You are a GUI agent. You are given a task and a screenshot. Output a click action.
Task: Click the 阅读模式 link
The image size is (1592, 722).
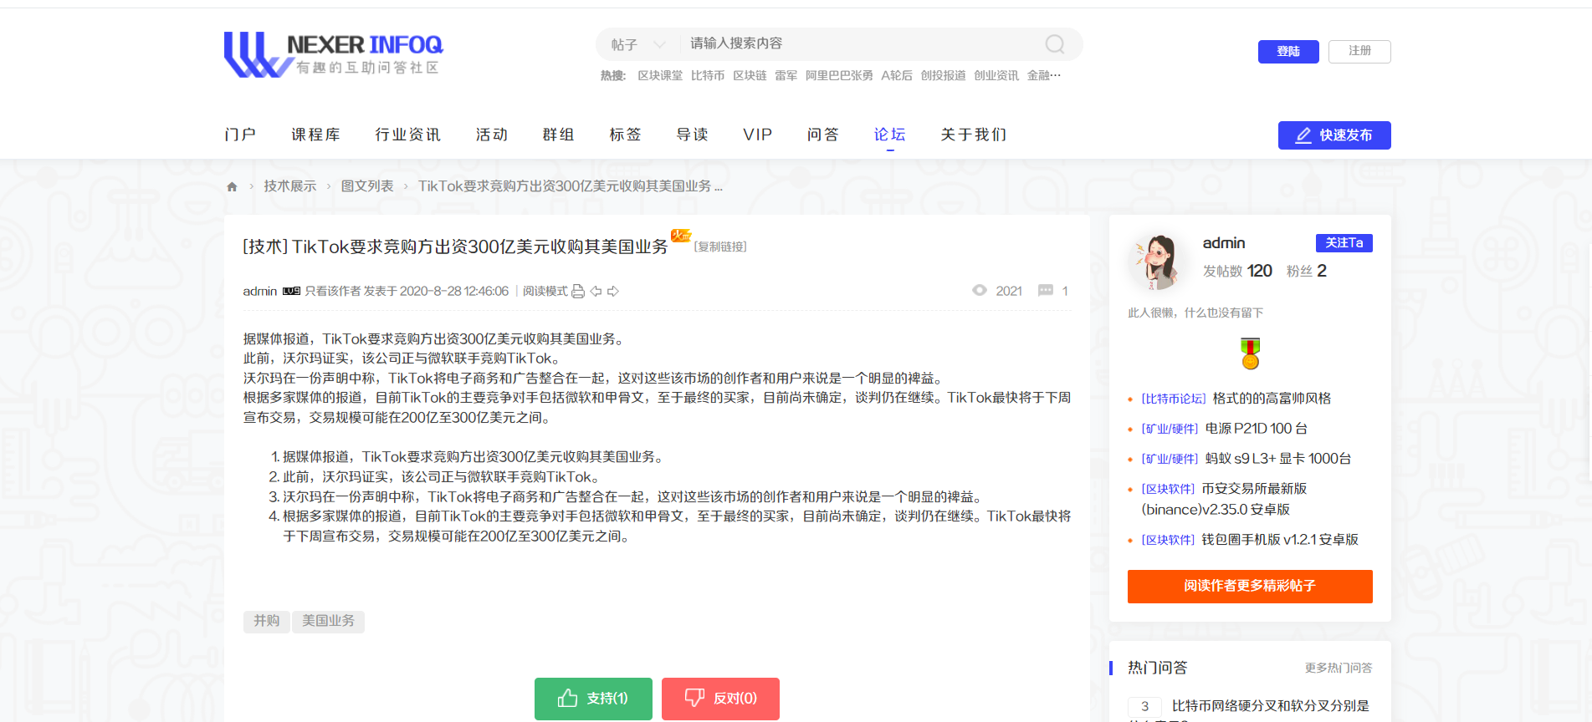[545, 291]
